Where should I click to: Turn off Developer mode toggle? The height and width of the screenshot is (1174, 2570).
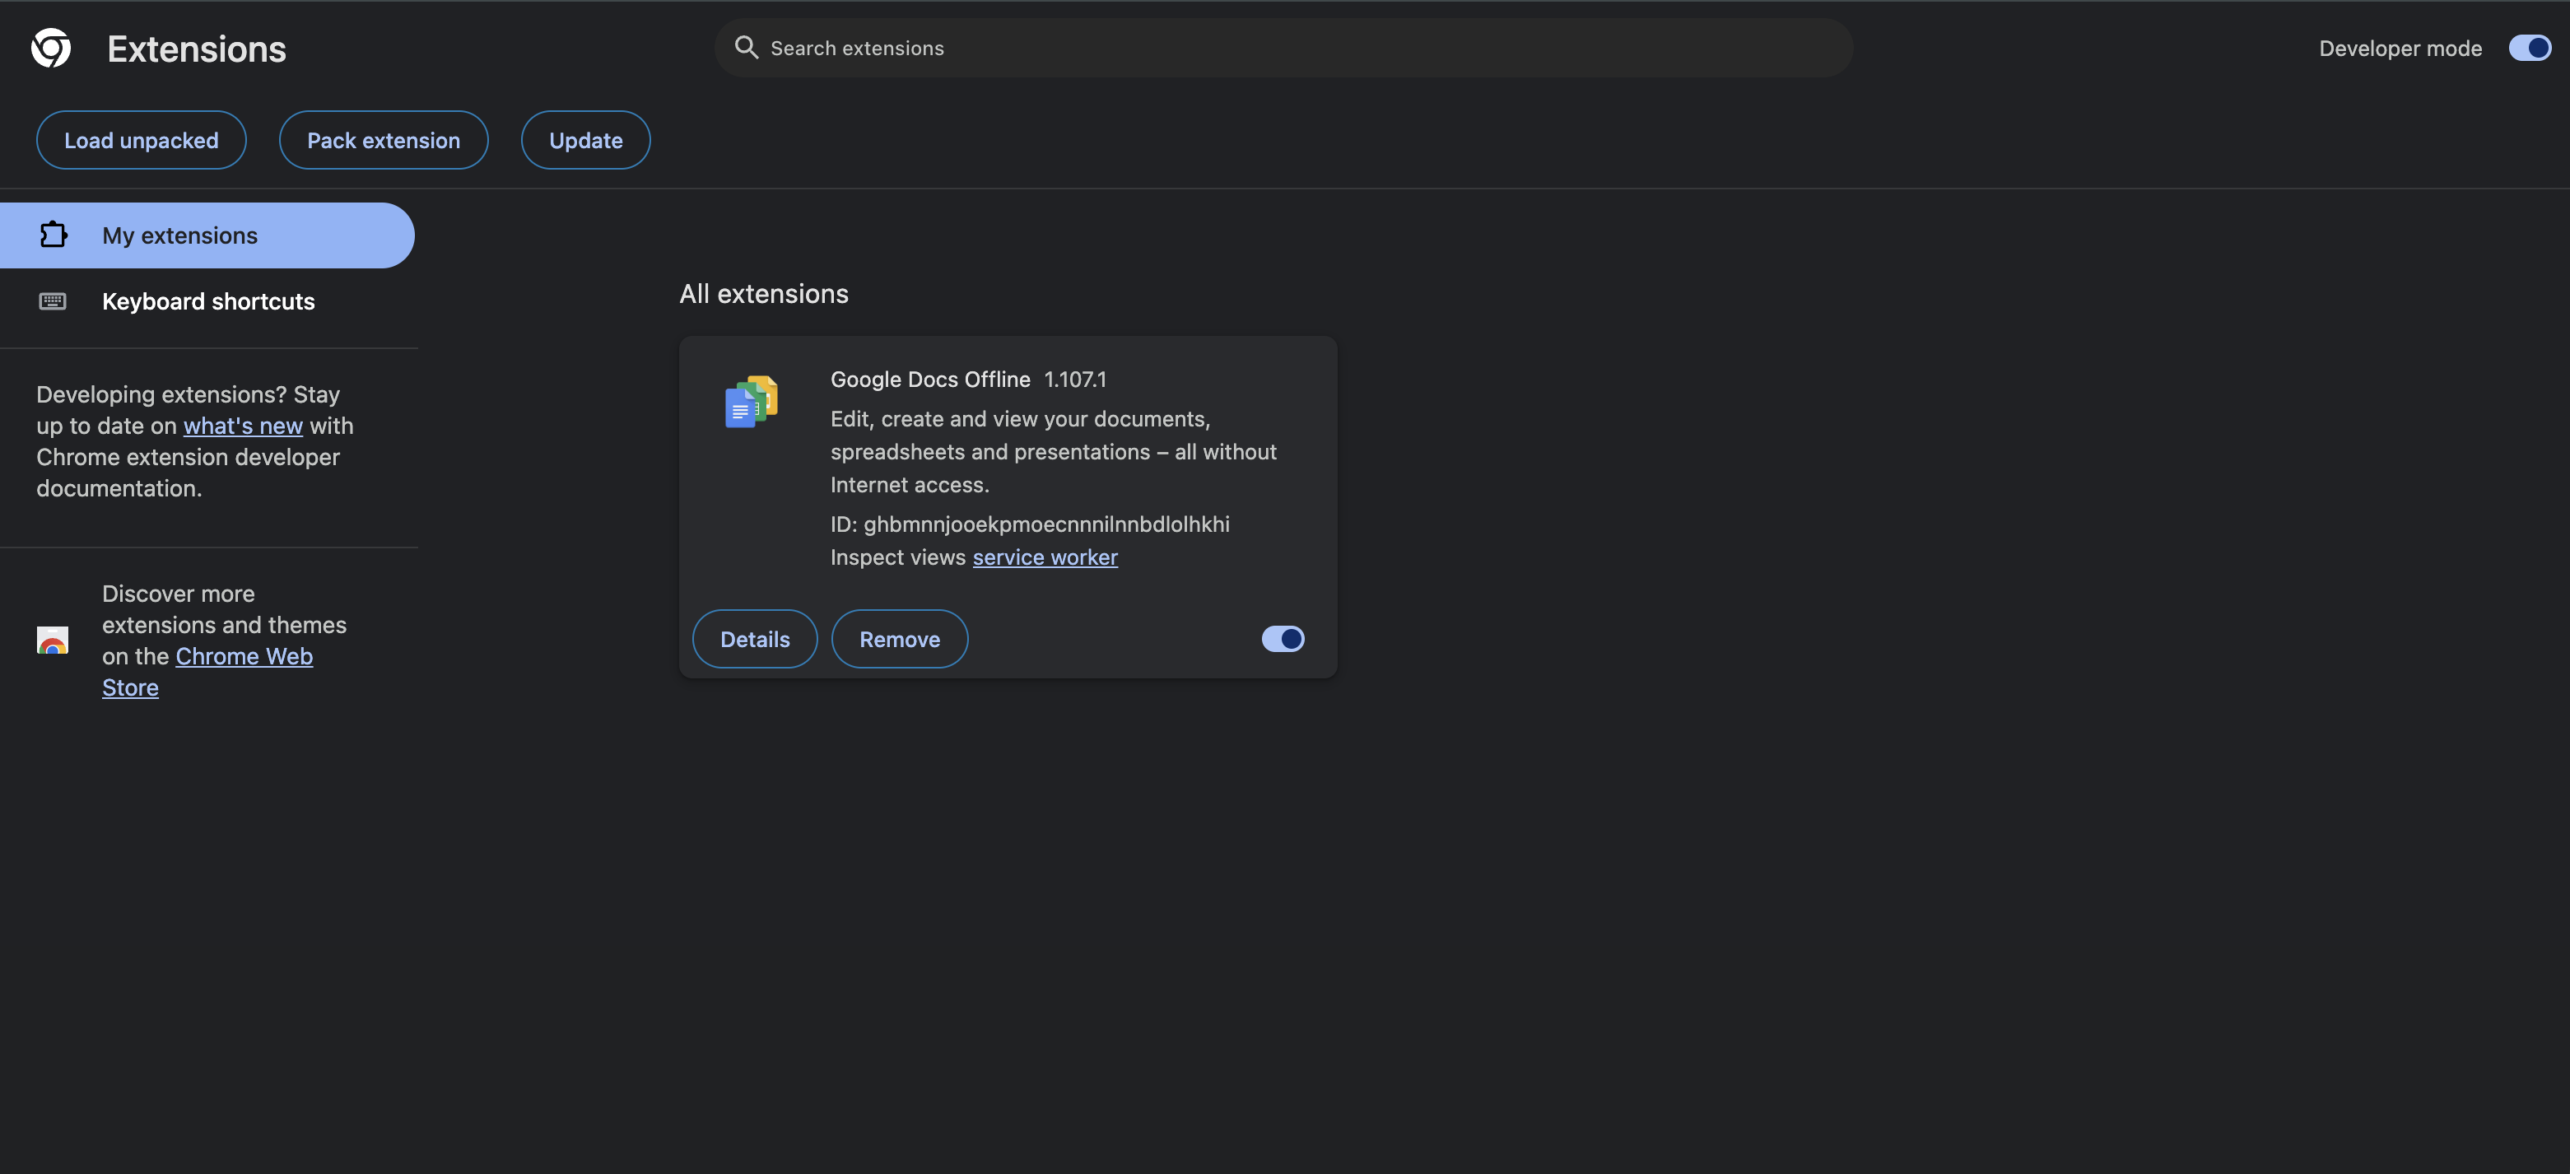(x=2529, y=48)
